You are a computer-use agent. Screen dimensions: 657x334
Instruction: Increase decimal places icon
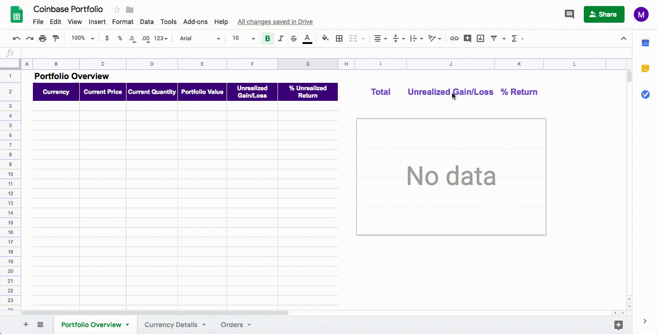tap(145, 38)
